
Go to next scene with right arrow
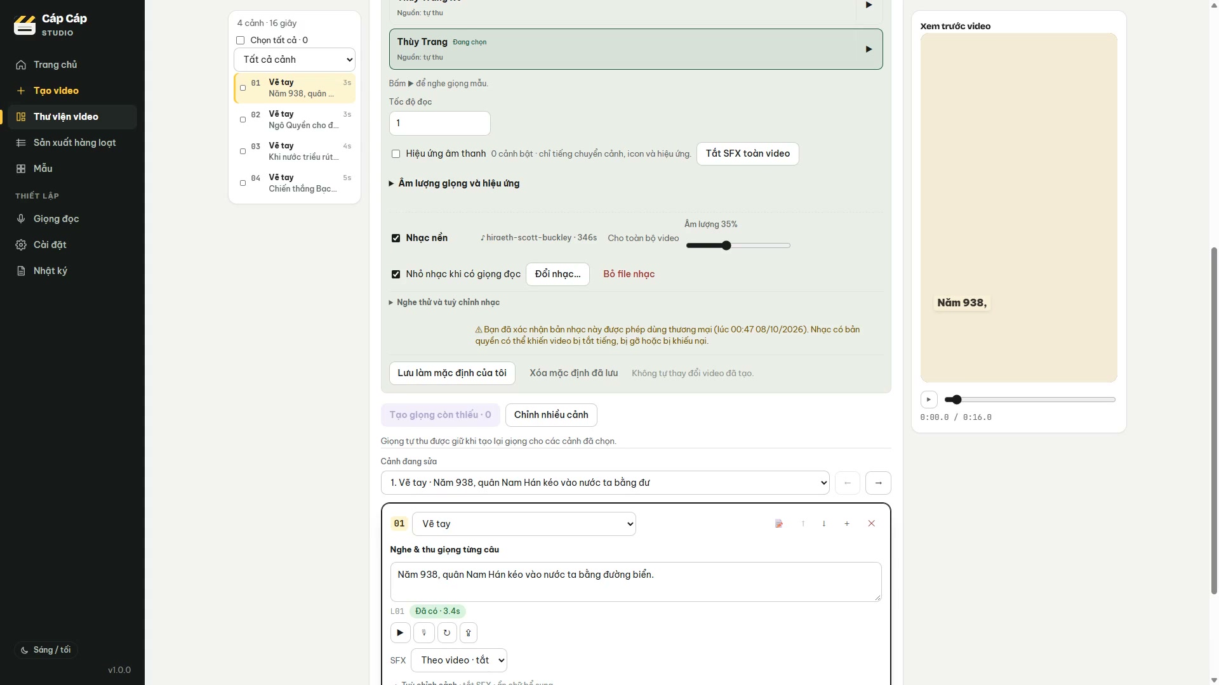click(878, 483)
